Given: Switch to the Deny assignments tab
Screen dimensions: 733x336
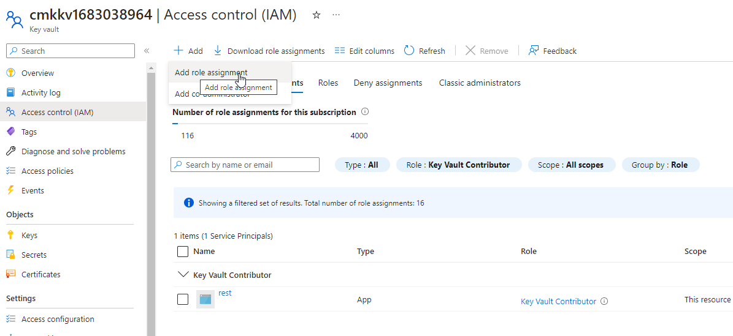Looking at the screenshot, I should coord(388,83).
